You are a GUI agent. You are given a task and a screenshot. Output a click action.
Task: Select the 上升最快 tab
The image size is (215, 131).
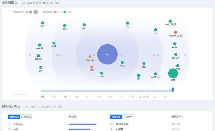point(128,117)
